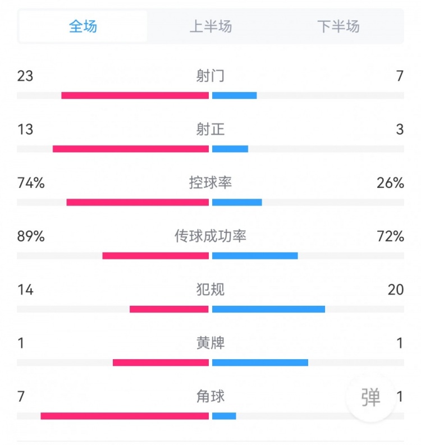Click the blue 射门 bar for 7 shots
Screen dimensions: 421x445
point(235,95)
